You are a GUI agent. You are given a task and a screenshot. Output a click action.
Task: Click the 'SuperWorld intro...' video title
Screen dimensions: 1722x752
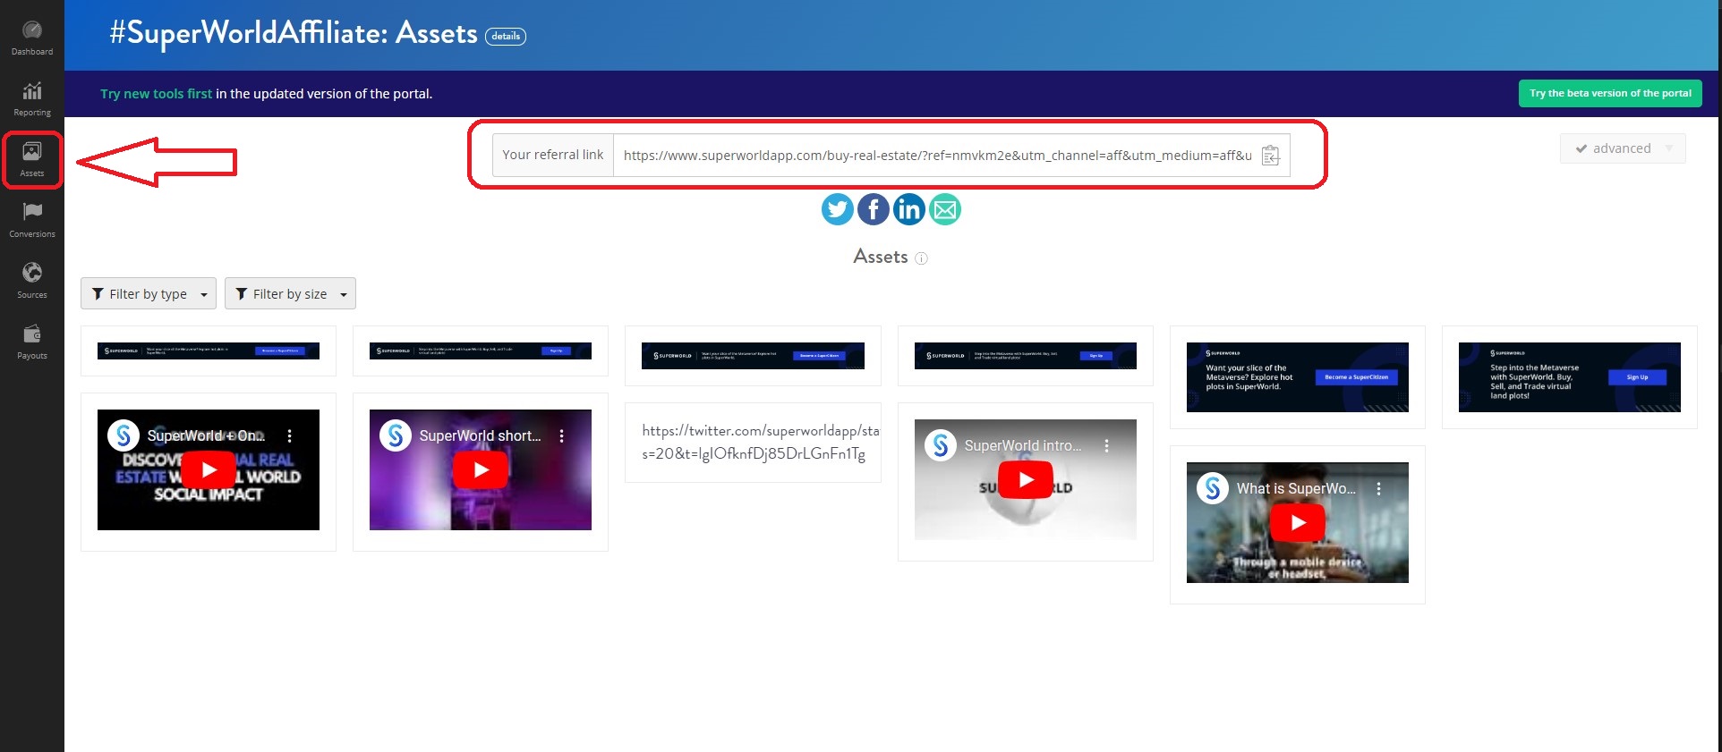[1023, 445]
